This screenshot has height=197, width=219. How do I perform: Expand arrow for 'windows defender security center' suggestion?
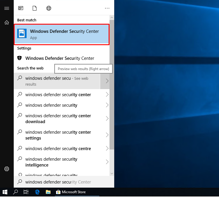pyautogui.click(x=107, y=94)
